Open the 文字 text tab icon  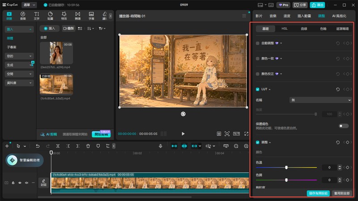(37, 16)
